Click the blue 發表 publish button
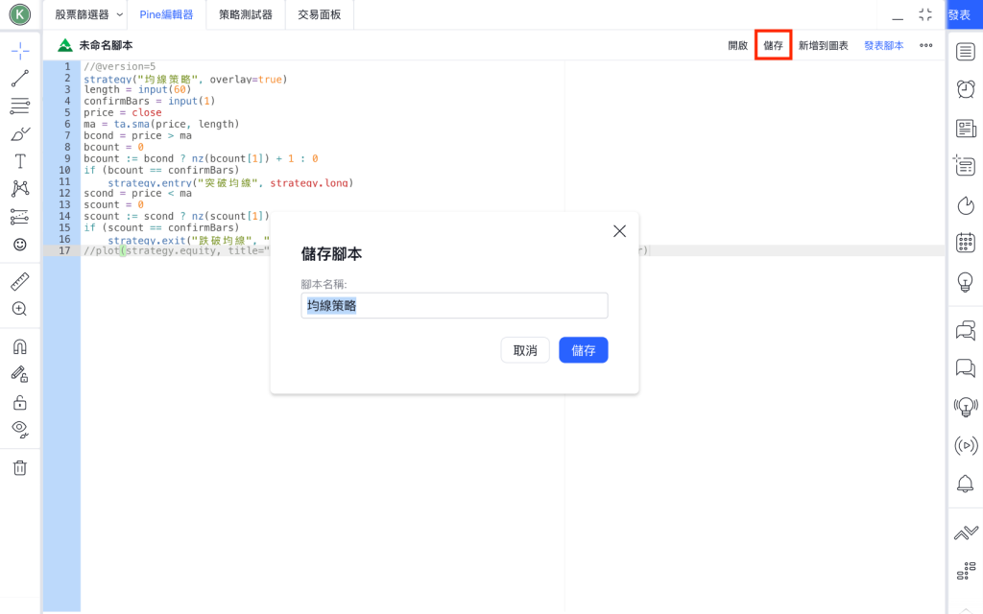This screenshot has width=983, height=614. point(964,14)
